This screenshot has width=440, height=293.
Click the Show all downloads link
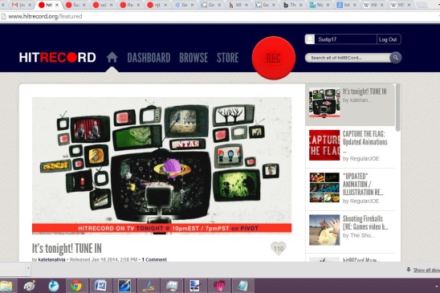[x=426, y=270]
